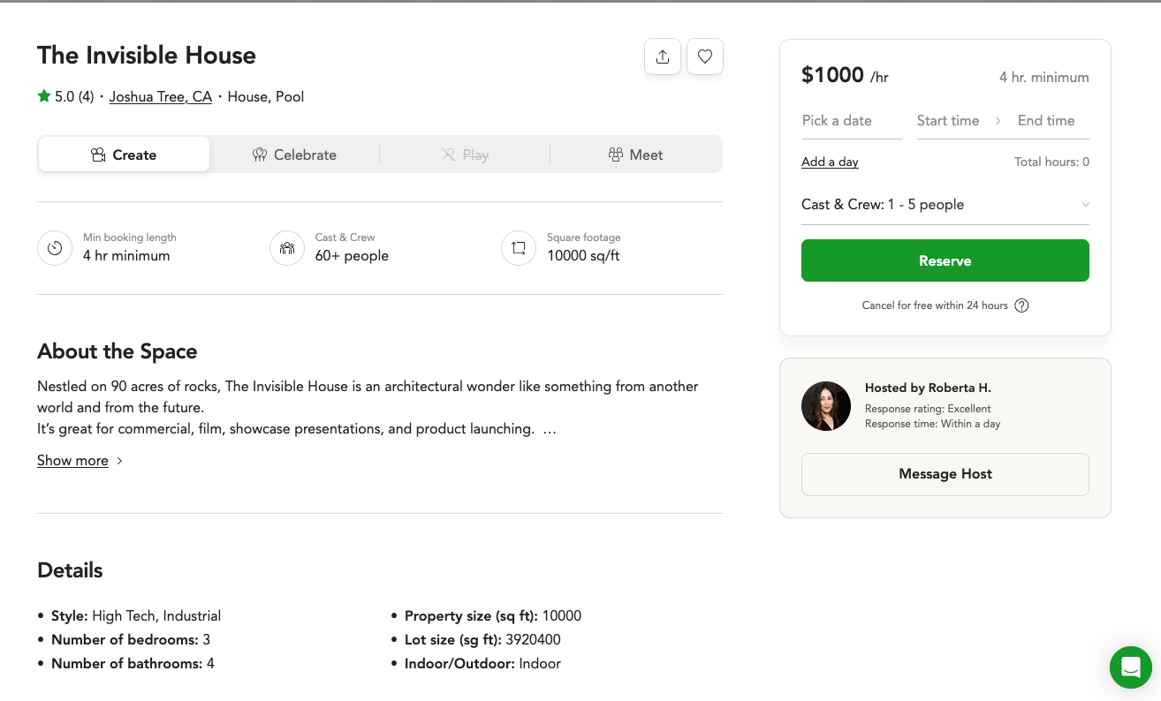Screen dimensions: 1161x701
Task: Click the Cast & Crew people icon
Action: [287, 248]
